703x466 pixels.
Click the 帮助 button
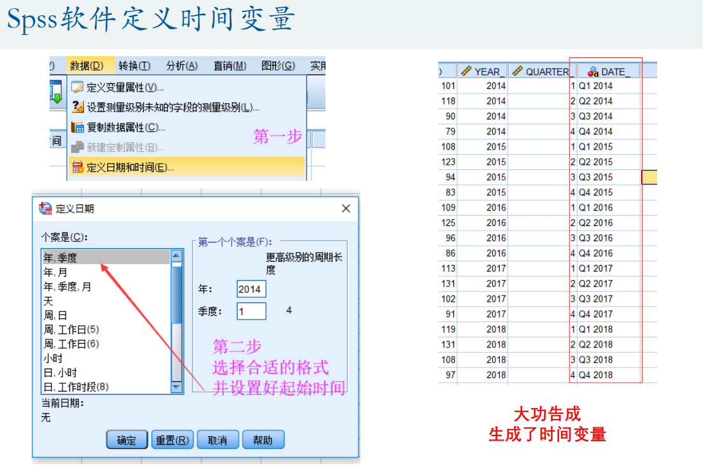click(x=263, y=440)
